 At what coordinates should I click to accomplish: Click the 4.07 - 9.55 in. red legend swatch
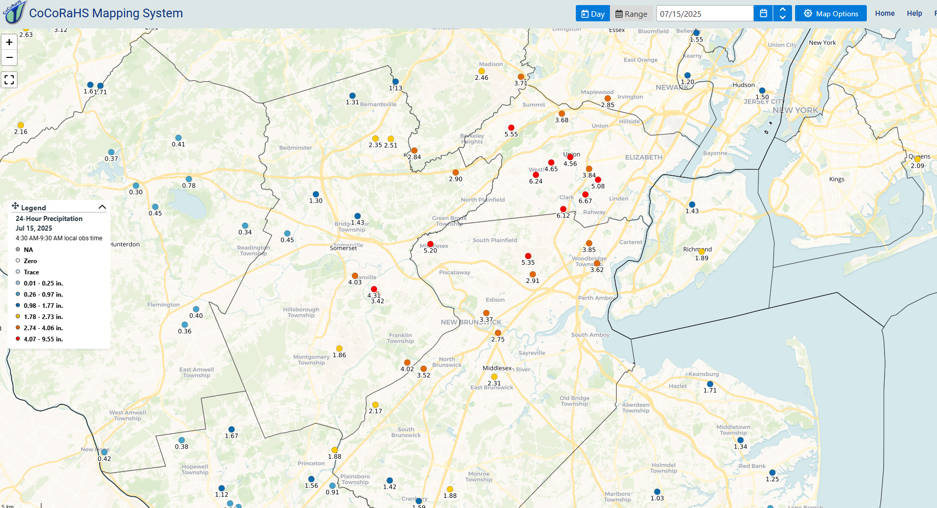pos(18,339)
